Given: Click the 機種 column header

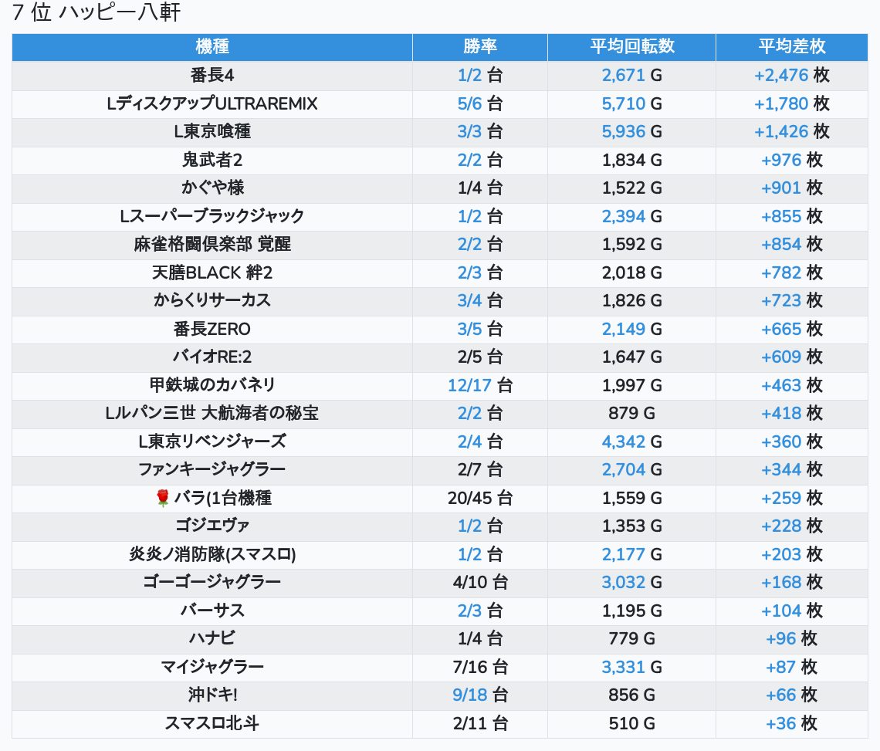Looking at the screenshot, I should pyautogui.click(x=212, y=46).
